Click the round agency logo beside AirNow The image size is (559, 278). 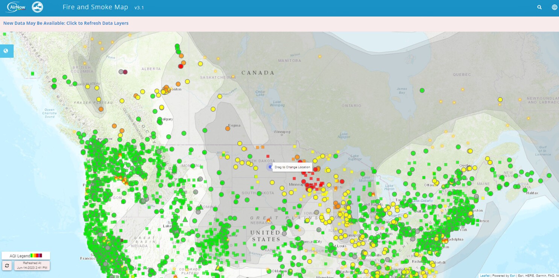tap(38, 7)
